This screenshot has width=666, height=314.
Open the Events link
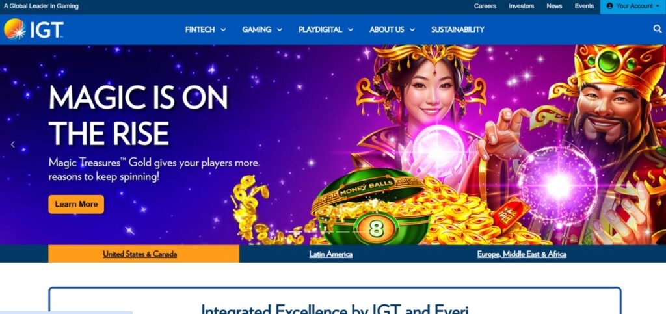tap(584, 6)
